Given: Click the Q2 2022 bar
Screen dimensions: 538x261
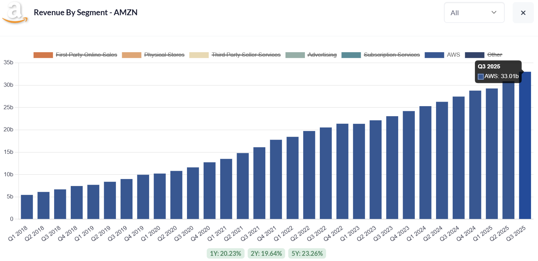Looking at the screenshot, I should [x=309, y=175].
